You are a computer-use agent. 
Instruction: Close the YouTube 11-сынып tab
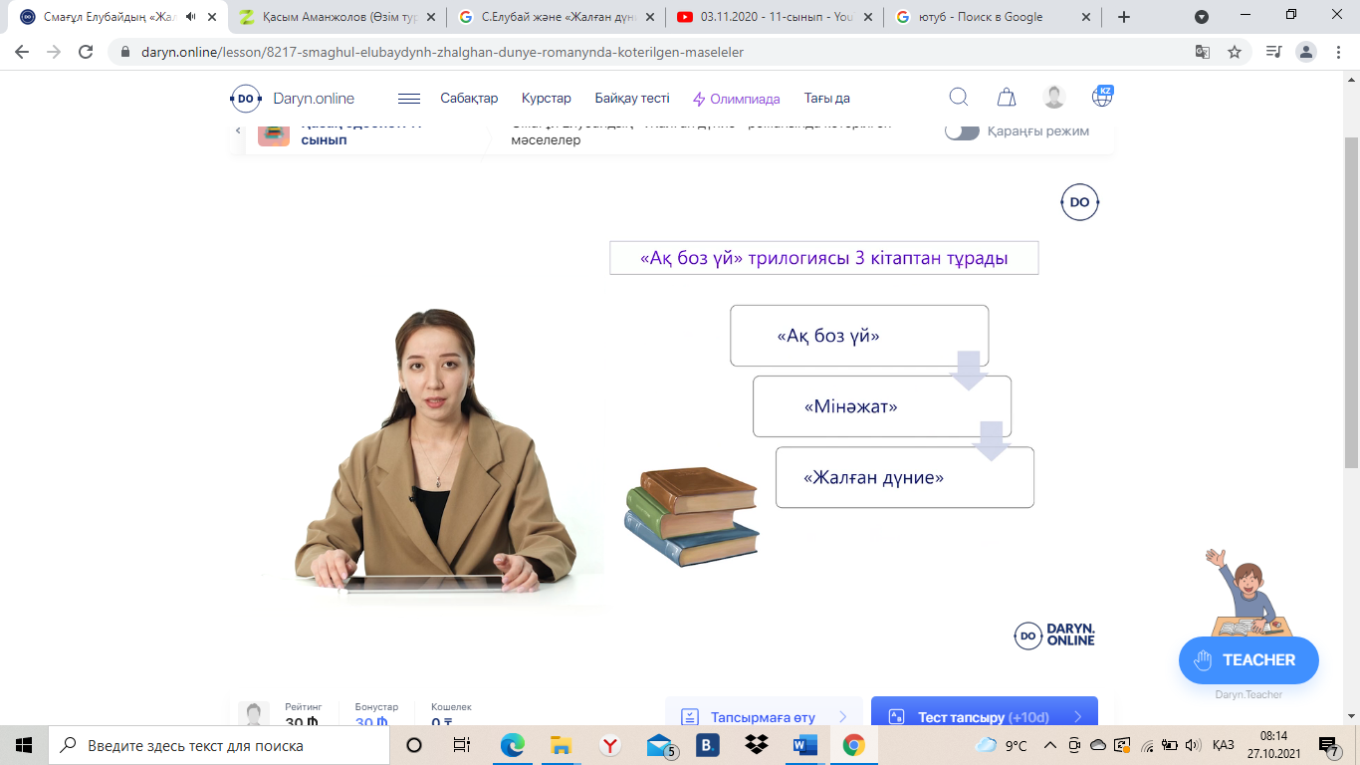pos(868,17)
